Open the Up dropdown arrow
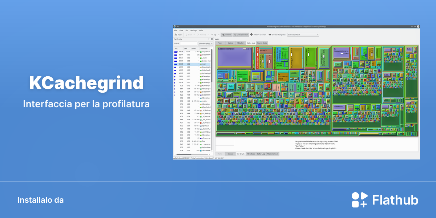The height and width of the screenshot is (218, 436). [x=219, y=35]
